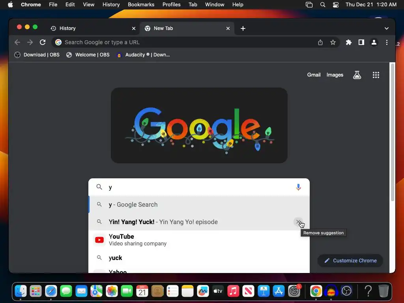Open Launchpad from the dock

[36, 291]
